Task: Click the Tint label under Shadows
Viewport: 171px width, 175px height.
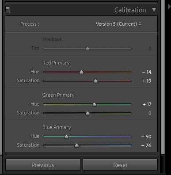Action: (35, 48)
